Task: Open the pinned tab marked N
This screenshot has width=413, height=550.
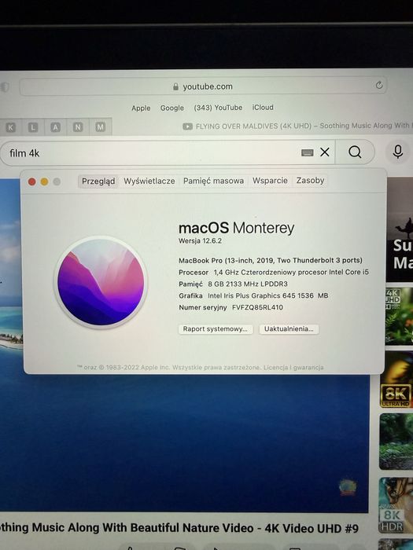Action: pos(78,127)
